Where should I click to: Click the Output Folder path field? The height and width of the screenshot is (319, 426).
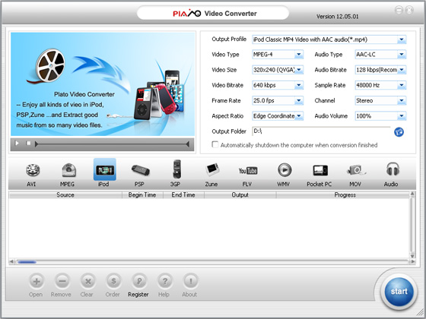click(x=321, y=131)
